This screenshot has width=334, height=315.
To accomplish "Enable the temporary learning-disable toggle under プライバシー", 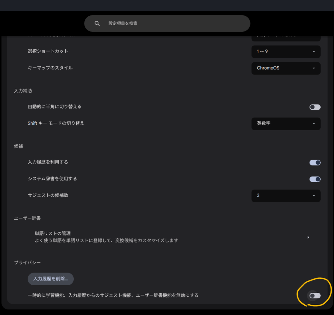I will tap(315, 295).
